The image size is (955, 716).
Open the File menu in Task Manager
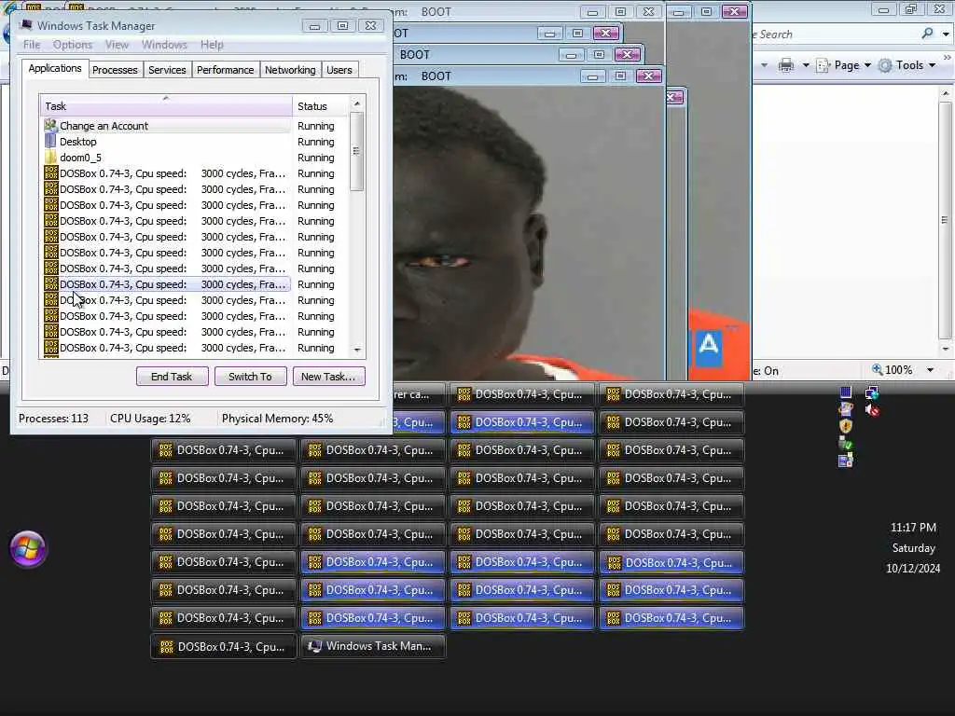[x=32, y=45]
